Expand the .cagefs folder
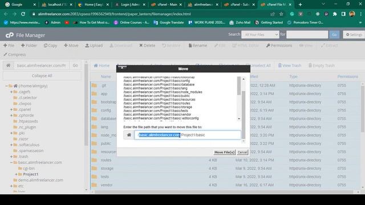This screenshot has width=365, height=205. pos(11,92)
